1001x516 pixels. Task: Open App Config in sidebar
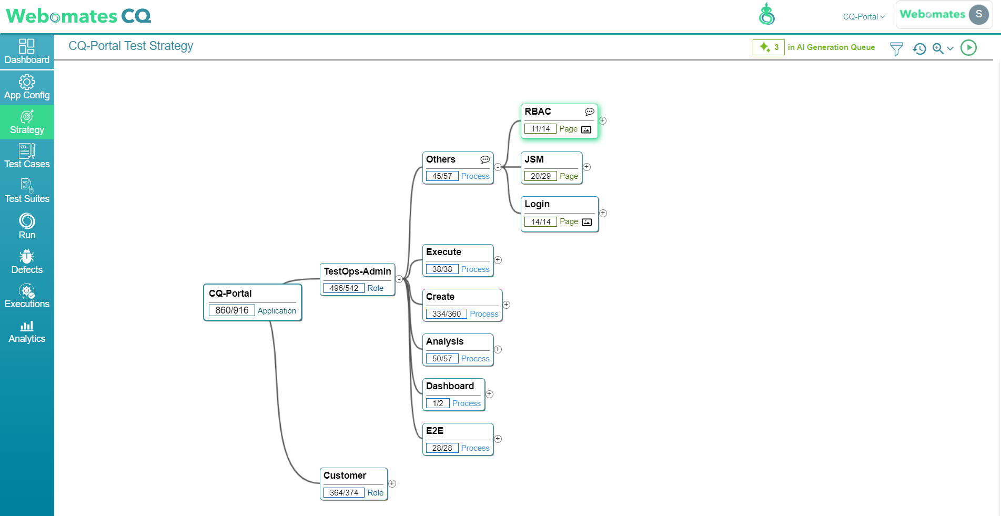(x=27, y=87)
